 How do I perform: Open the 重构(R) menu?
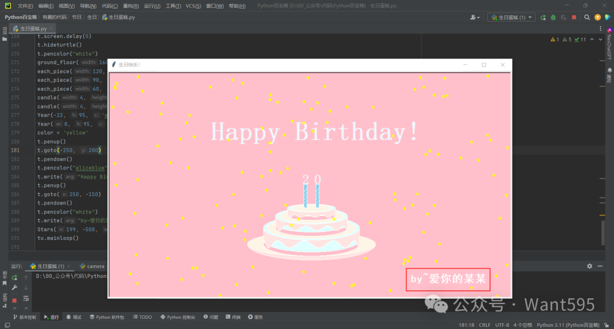coord(131,6)
